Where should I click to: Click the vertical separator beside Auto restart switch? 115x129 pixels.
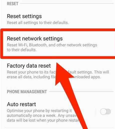click(x=96, y=111)
